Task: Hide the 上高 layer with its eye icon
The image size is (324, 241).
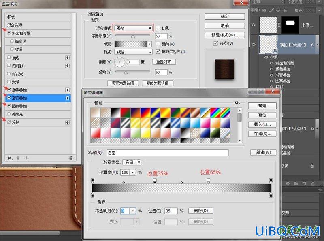Action: coord(254,25)
